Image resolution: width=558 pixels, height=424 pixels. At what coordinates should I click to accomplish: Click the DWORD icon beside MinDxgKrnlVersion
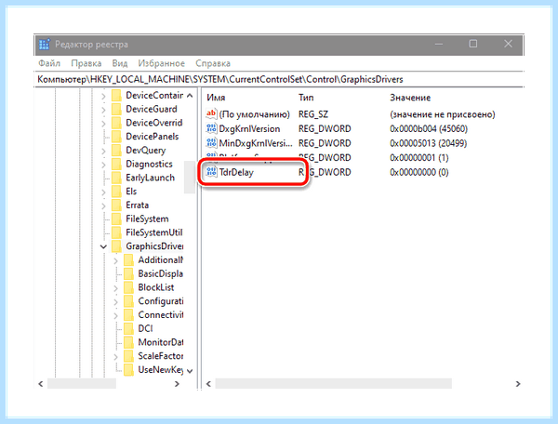(211, 143)
